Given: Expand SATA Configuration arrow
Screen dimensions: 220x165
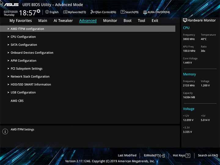Looking at the screenshot, I should pyautogui.click(x=8, y=45).
